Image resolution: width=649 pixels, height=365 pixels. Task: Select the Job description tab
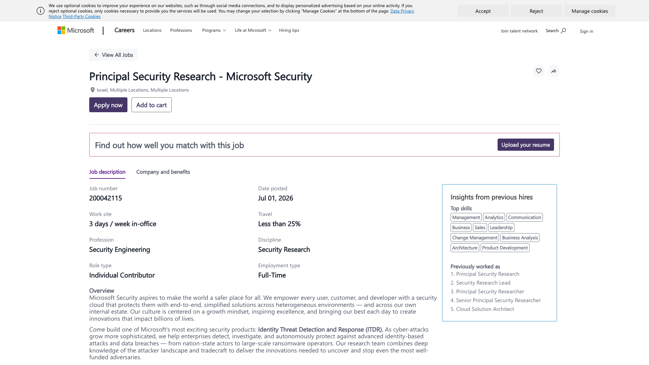[107, 172]
